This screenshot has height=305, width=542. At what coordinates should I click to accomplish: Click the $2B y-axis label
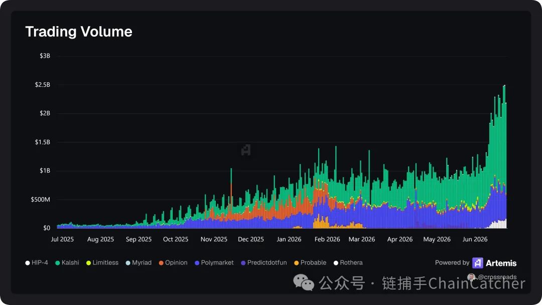45,113
